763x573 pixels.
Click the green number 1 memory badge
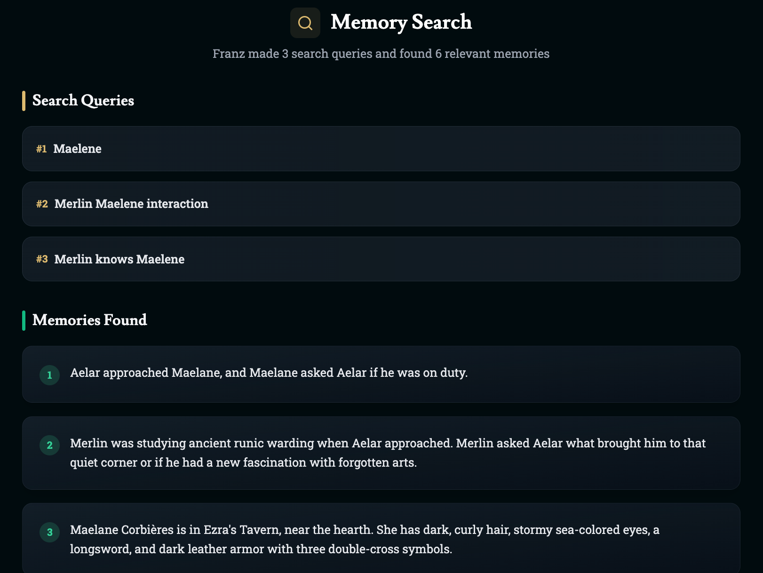(x=49, y=375)
